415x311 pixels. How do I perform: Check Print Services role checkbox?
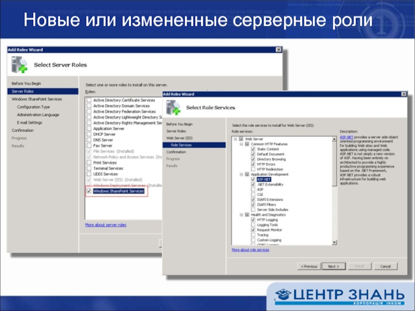click(89, 163)
